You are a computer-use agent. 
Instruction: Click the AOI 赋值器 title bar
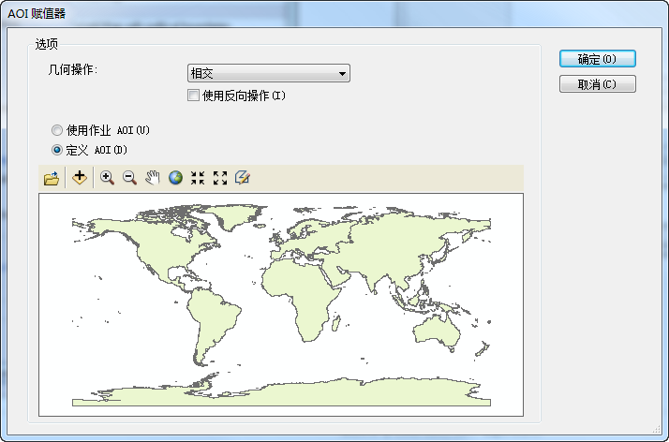pos(281,12)
